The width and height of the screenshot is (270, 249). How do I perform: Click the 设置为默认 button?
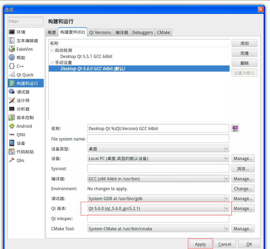pos(244,73)
